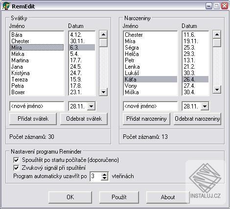Select Míra in the Svátky name list

(x=37, y=48)
